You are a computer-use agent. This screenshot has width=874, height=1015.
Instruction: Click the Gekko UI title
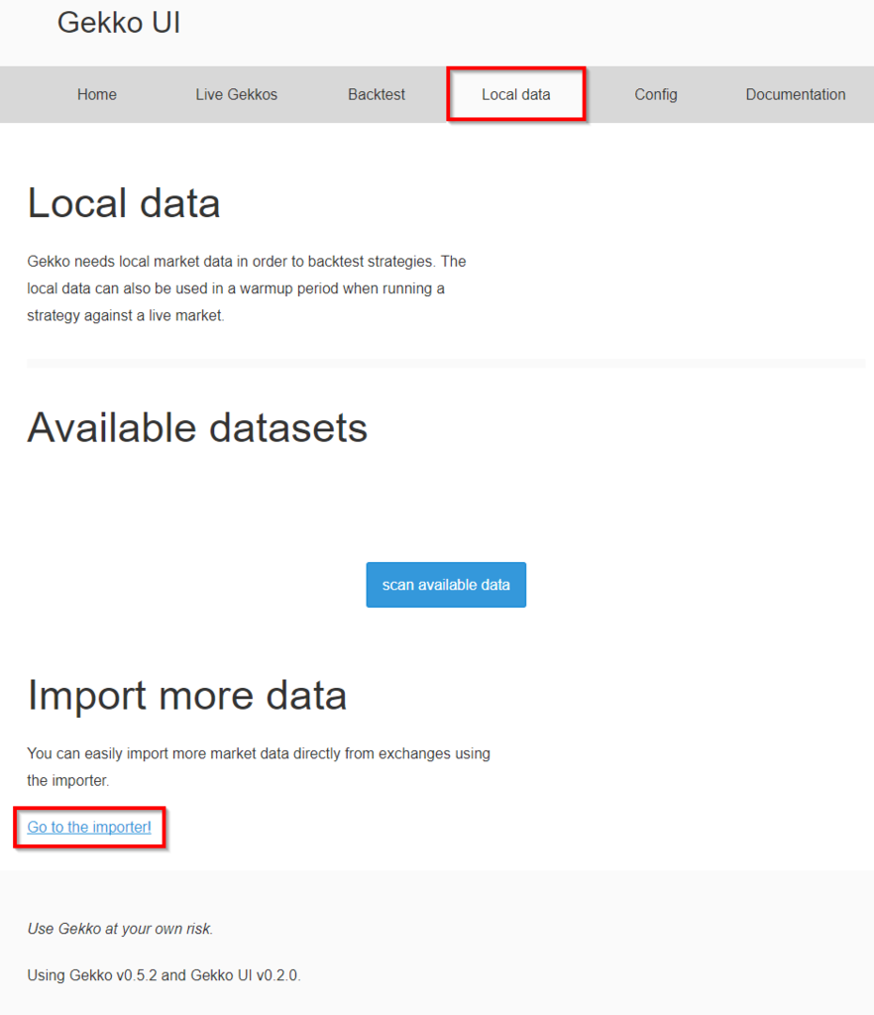point(118,23)
